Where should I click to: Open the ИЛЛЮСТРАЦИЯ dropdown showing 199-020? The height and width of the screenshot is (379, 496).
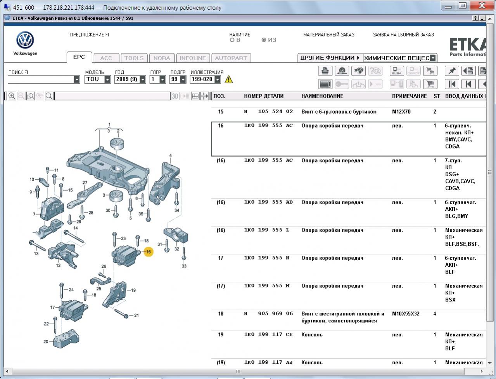point(218,79)
